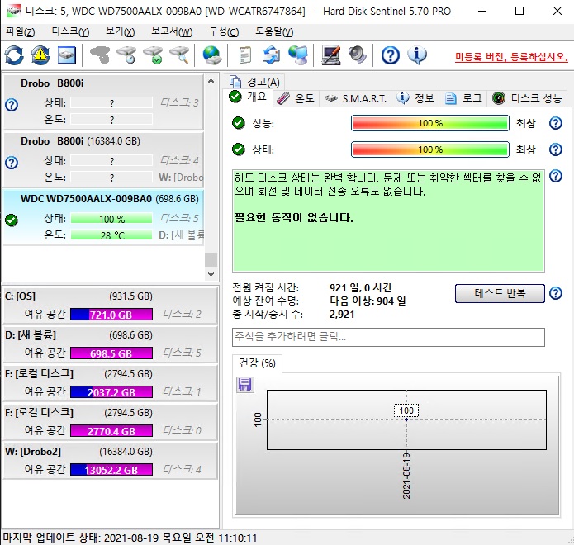Click the 2,921 start/stop count value
The height and width of the screenshot is (545, 574).
click(342, 315)
